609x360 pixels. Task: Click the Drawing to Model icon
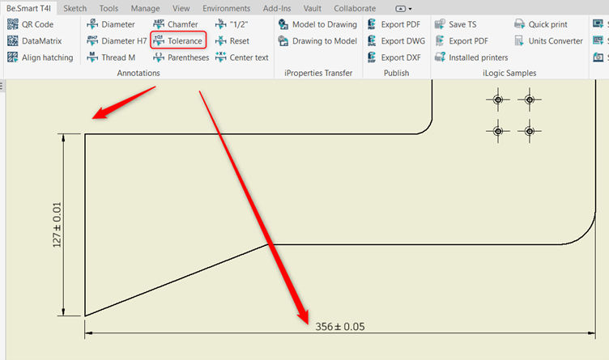coord(283,40)
